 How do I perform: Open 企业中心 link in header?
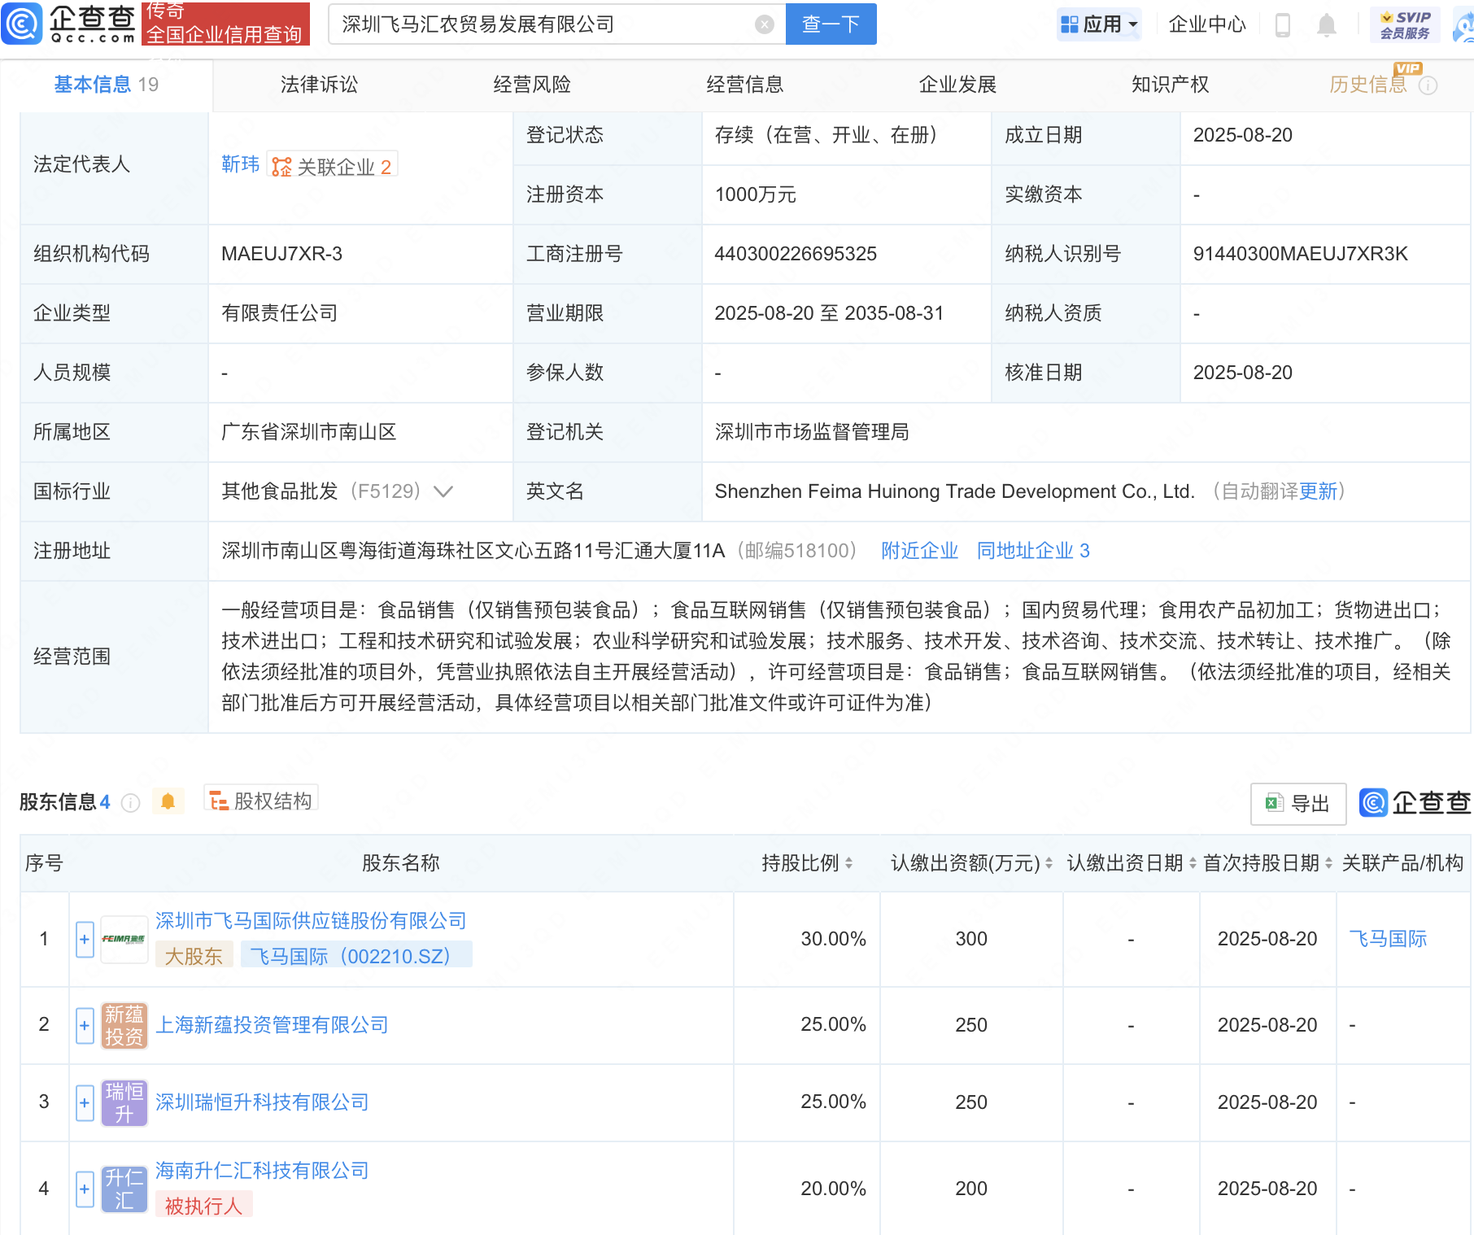tap(1207, 24)
